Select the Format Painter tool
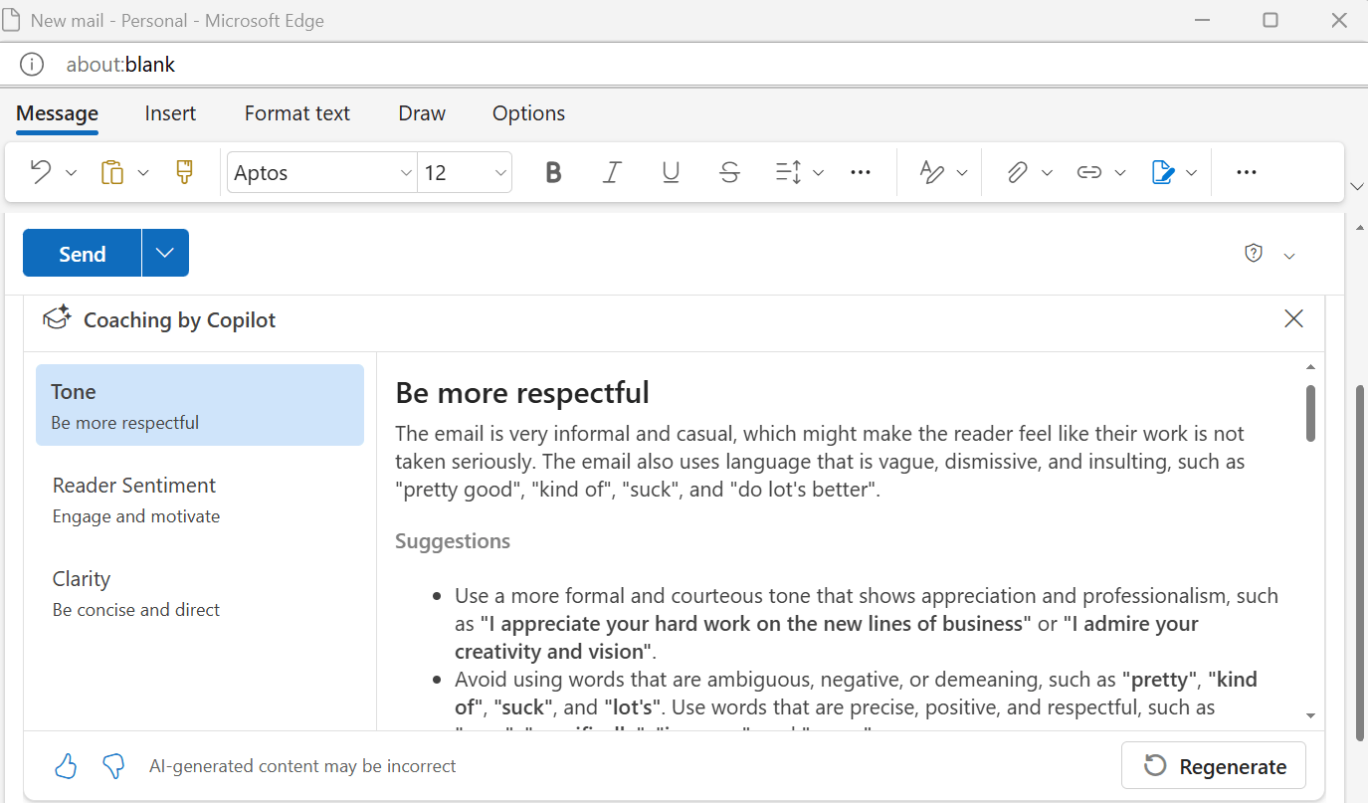1368x803 pixels. pos(184,172)
